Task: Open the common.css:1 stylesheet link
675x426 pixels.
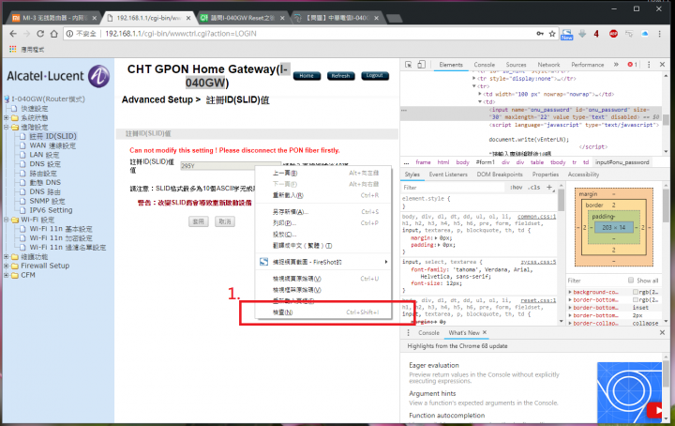Action: [536, 217]
